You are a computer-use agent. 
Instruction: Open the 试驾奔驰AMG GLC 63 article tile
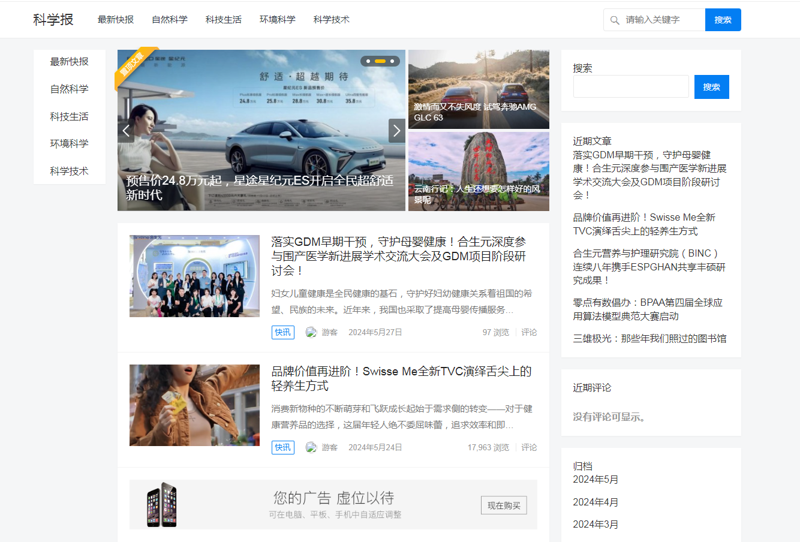[x=479, y=89]
